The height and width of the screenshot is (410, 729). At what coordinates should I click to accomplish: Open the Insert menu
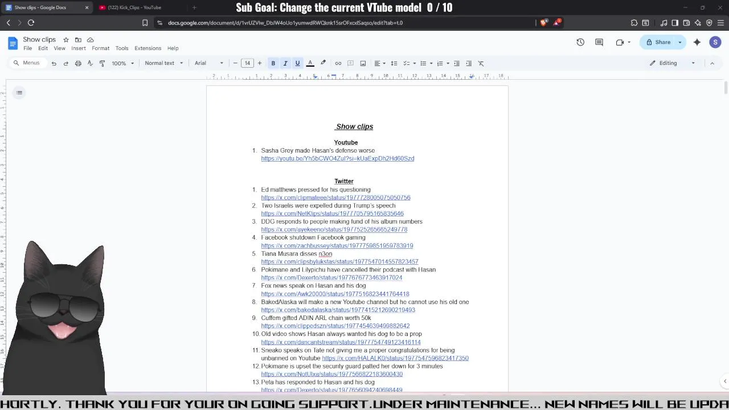click(x=79, y=48)
